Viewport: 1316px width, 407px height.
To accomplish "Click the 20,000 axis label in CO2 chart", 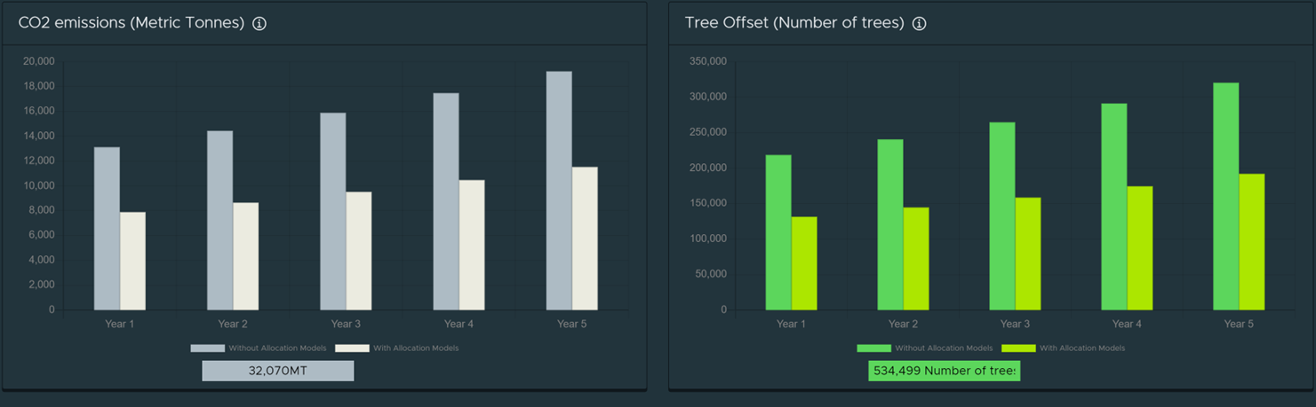I will click(39, 61).
